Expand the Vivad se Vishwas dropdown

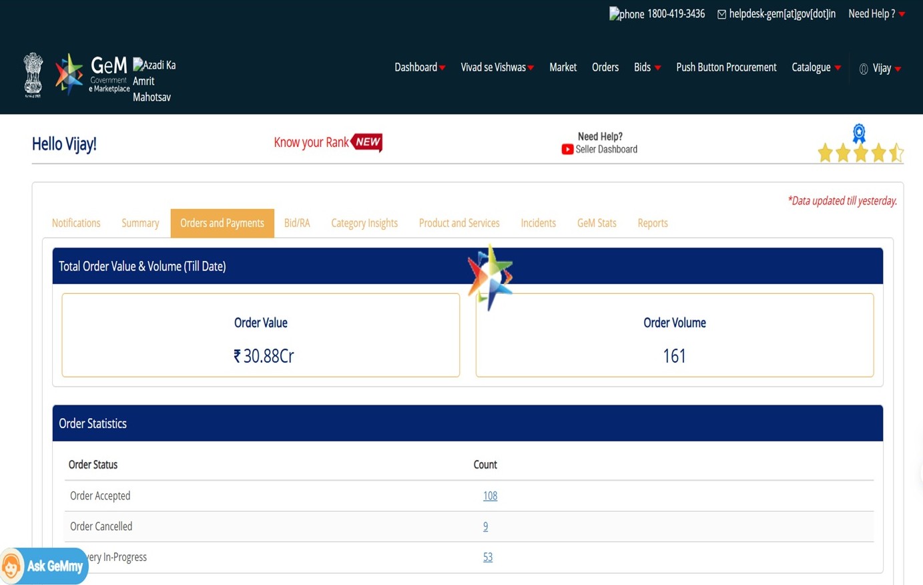click(497, 67)
